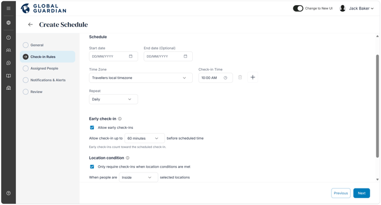Open the chat bubble icon in sidebar
Screen dimensions: 381x205
(x=9, y=63)
